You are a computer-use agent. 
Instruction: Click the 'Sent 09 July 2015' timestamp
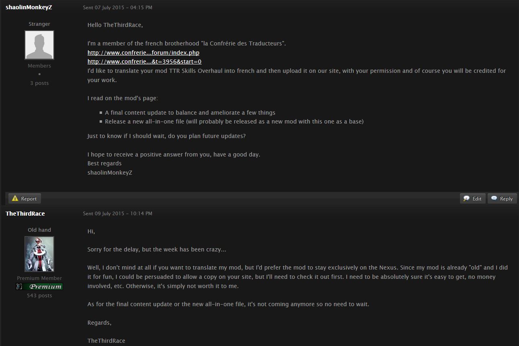coord(118,214)
